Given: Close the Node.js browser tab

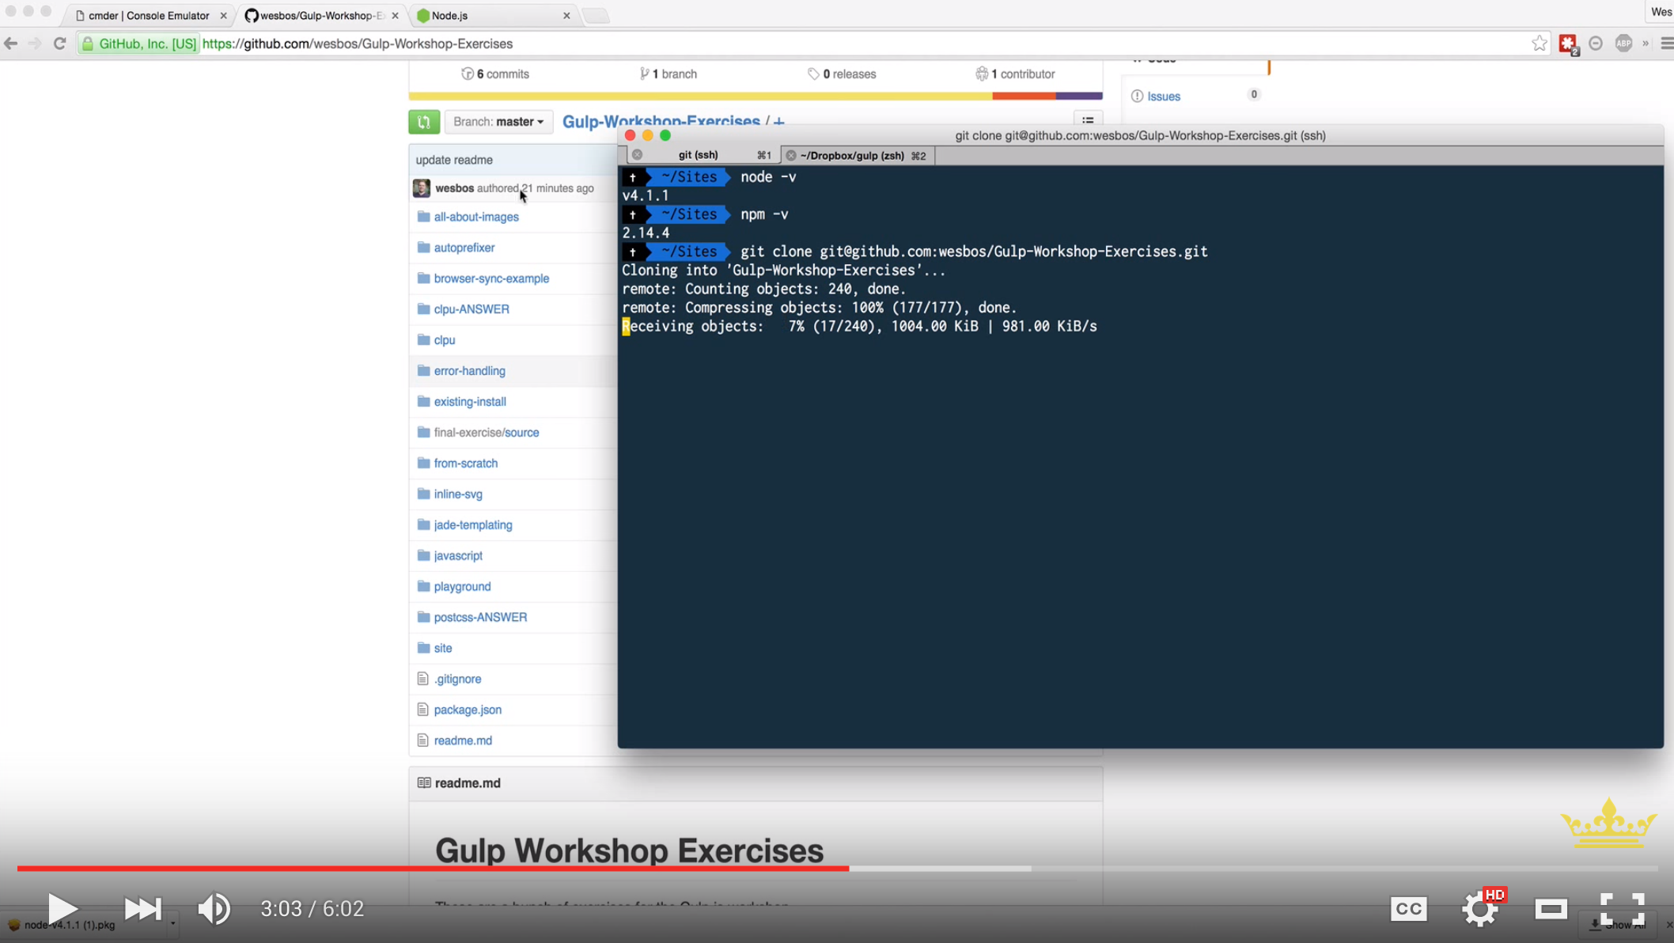Looking at the screenshot, I should 566,15.
